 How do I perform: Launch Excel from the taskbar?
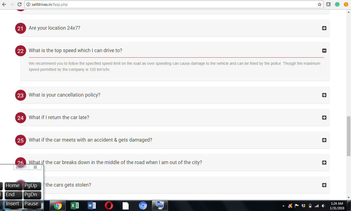75,206
